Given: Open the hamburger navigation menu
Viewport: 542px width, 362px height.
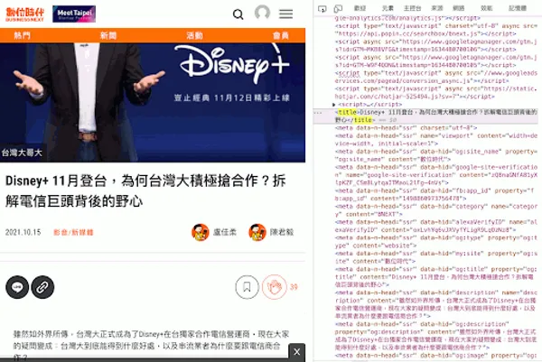Looking at the screenshot, I should pyautogui.click(x=285, y=14).
